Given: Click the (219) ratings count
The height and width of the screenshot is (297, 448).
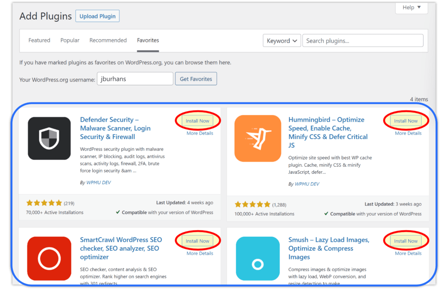Looking at the screenshot, I should pyautogui.click(x=69, y=203).
